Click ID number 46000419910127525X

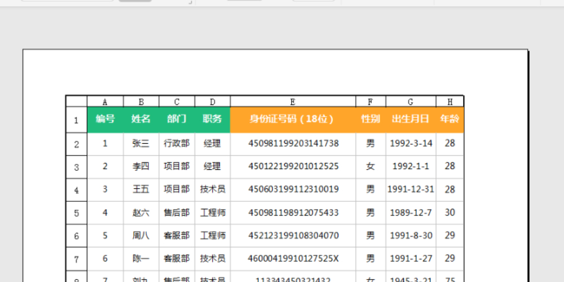click(293, 259)
